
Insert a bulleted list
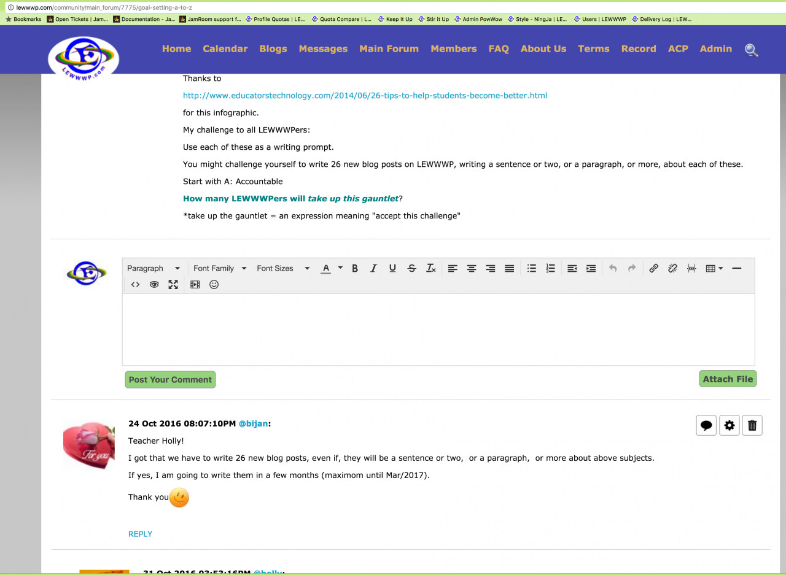tap(532, 268)
